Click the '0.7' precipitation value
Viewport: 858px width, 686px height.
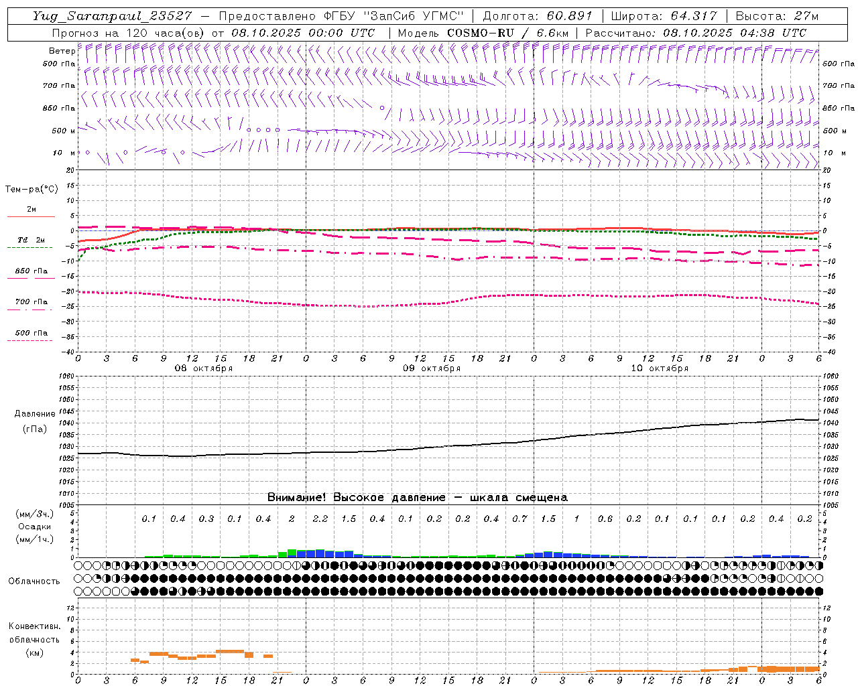pyautogui.click(x=519, y=519)
